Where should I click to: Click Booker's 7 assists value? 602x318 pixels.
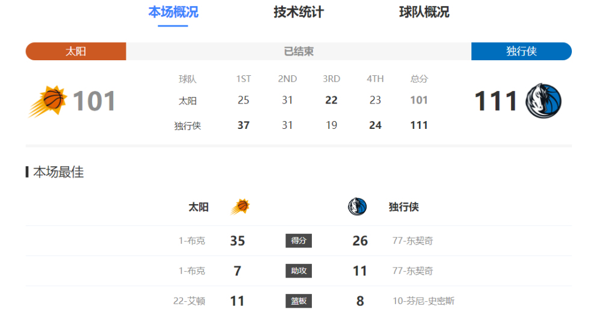[237, 271]
